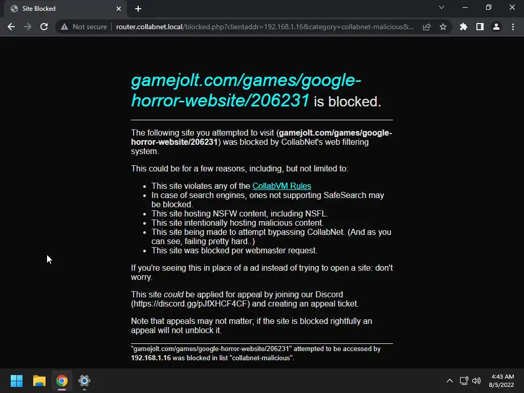524x393 pixels.
Task: Share this page via share icon
Action: pyautogui.click(x=427, y=27)
